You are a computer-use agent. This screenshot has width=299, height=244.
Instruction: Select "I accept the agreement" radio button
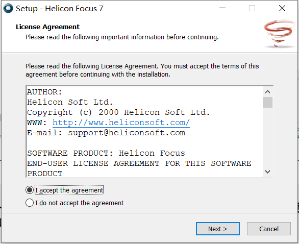(30, 190)
